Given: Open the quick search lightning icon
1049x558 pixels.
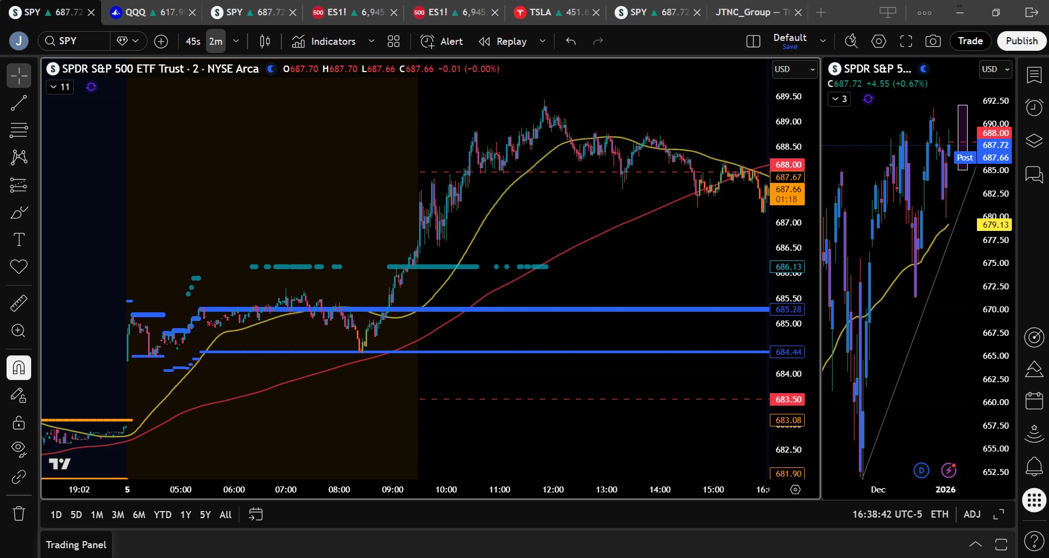Looking at the screenshot, I should pos(851,41).
